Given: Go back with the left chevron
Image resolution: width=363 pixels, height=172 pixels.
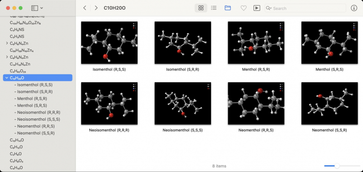Looking at the screenshot, I should click(85, 8).
